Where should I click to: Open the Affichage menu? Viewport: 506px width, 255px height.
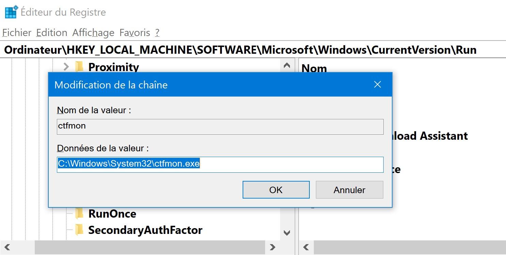(93, 33)
